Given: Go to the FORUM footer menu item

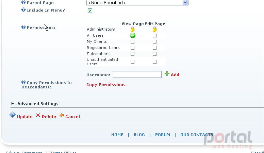Looking at the screenshot, I should click(x=163, y=135).
